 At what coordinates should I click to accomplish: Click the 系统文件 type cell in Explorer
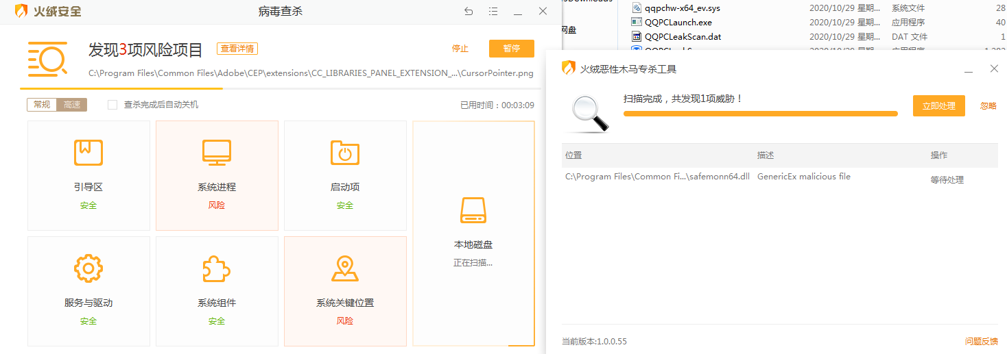[x=908, y=8]
